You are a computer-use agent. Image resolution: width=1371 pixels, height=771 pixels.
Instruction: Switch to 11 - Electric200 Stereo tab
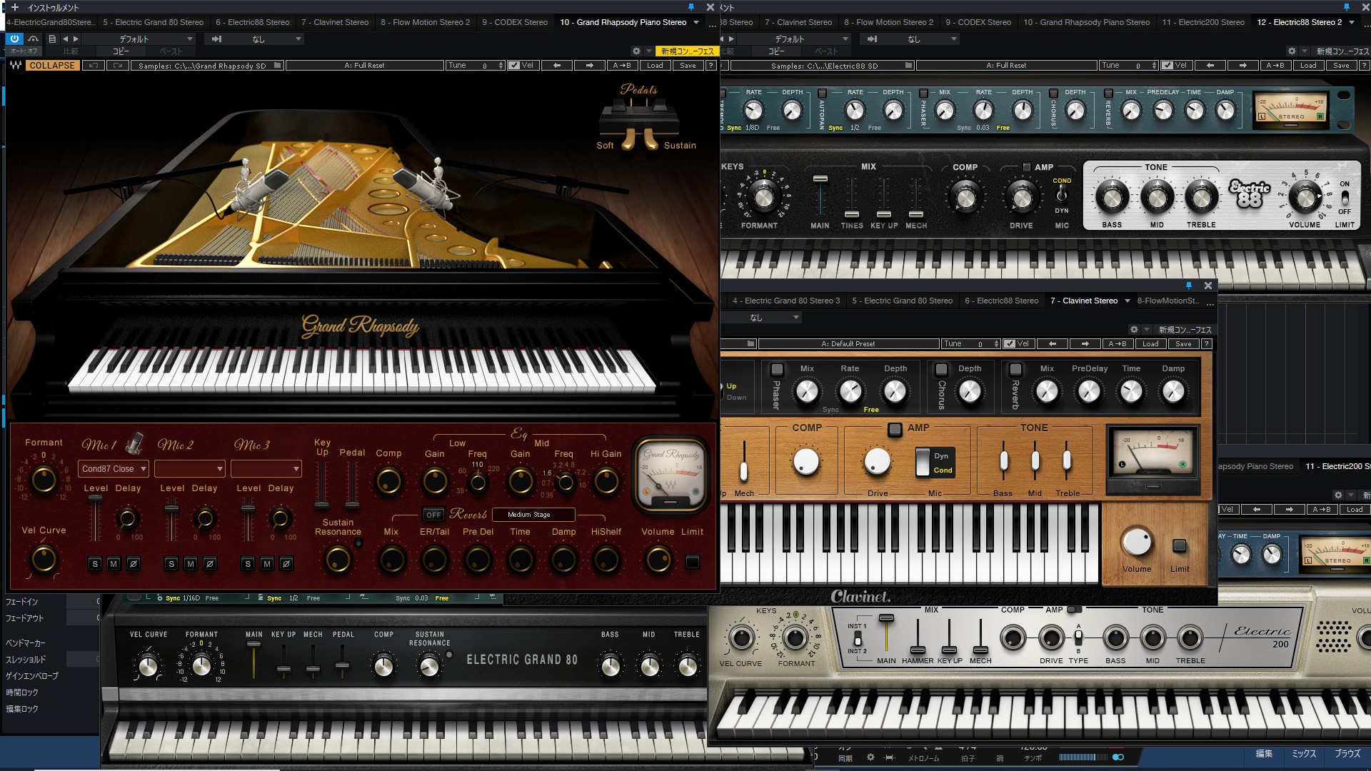tap(1202, 22)
